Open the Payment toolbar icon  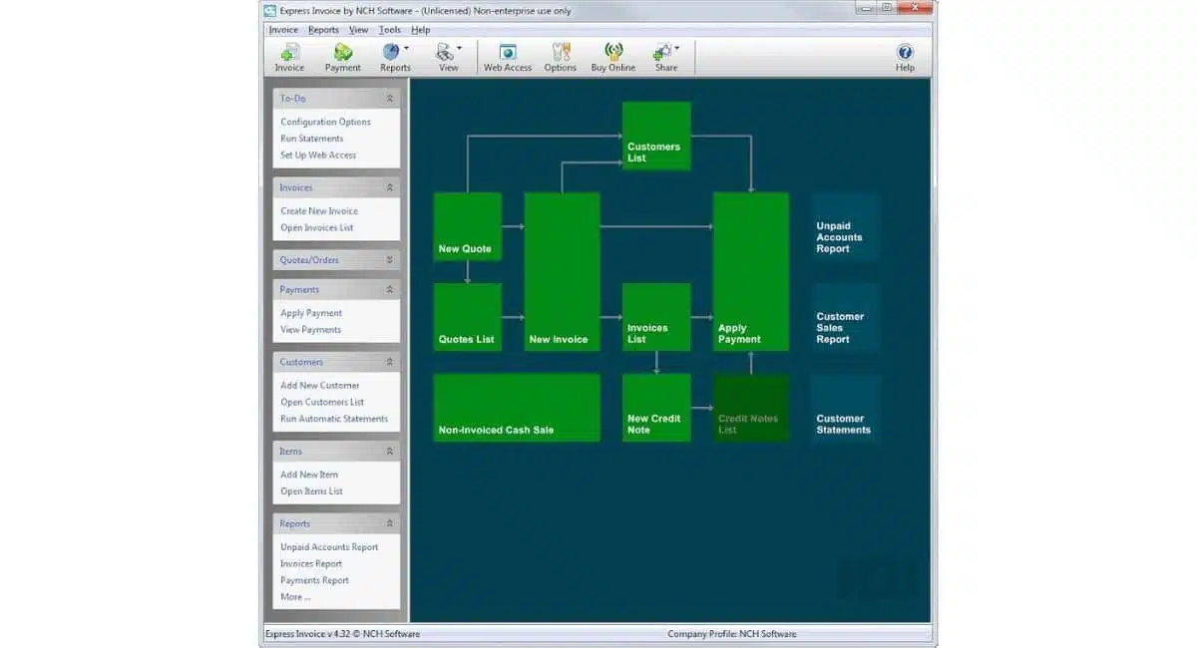[342, 53]
